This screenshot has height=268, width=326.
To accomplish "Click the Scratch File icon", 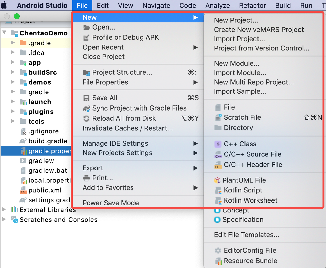I will tap(218, 117).
